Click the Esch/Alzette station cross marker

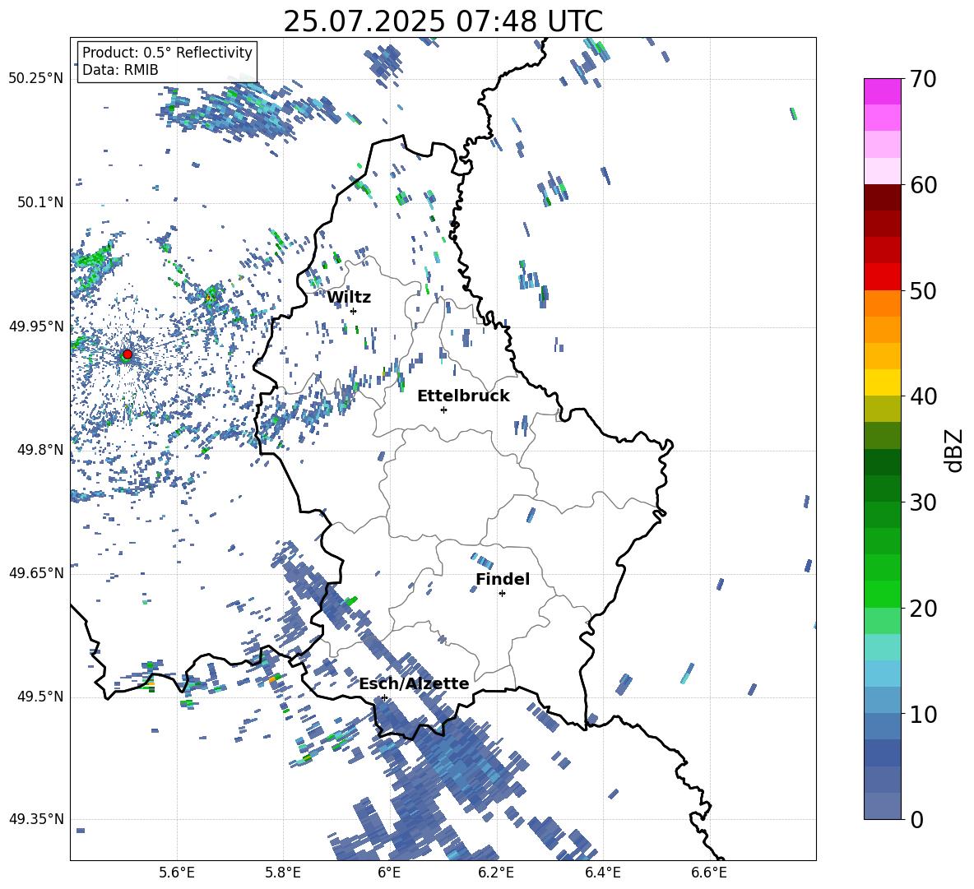[x=384, y=697]
